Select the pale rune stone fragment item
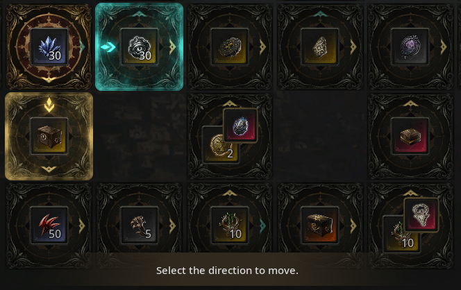Image resolution: width=461 pixels, height=290 pixels. (x=320, y=46)
